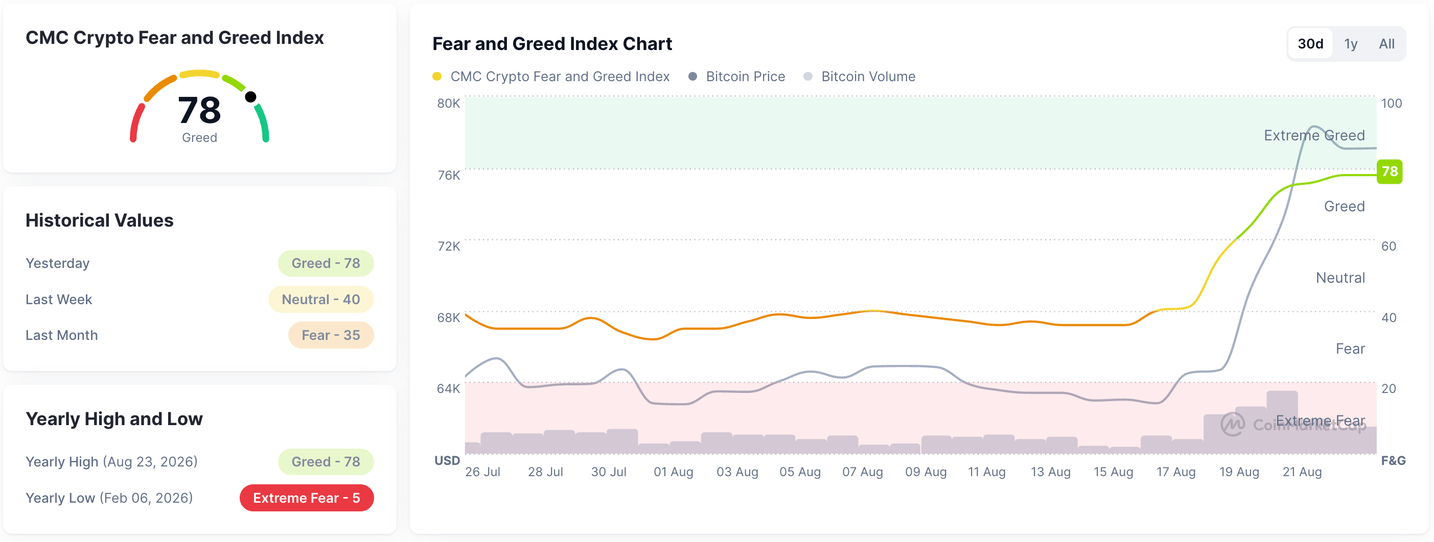Viewport: 1434px width, 542px height.
Task: Click the Extreme Greed zone label
Action: (x=1314, y=135)
